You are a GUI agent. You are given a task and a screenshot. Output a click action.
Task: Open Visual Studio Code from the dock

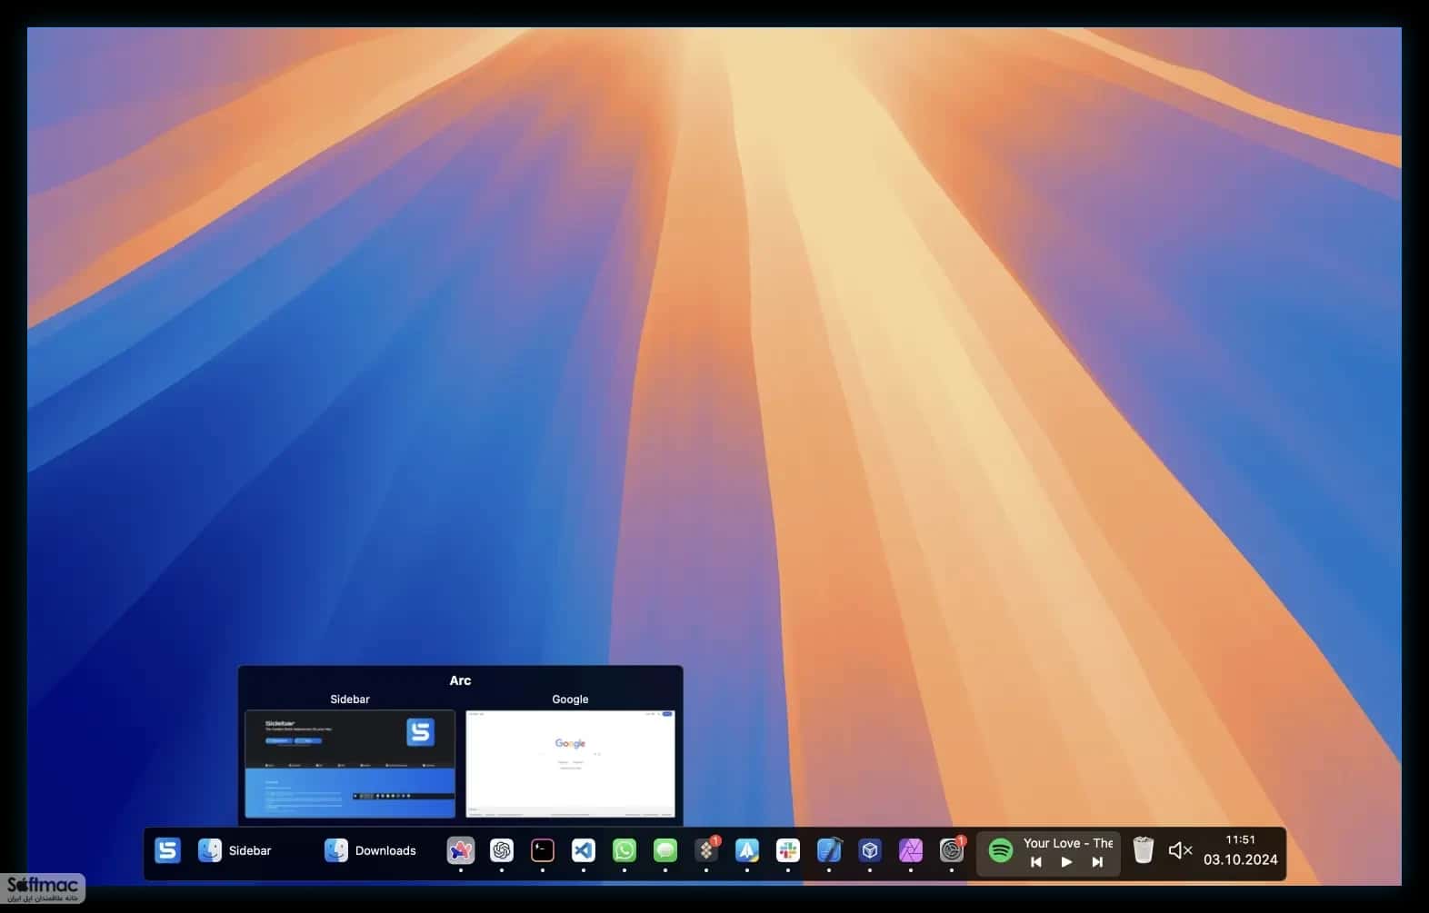pos(584,850)
